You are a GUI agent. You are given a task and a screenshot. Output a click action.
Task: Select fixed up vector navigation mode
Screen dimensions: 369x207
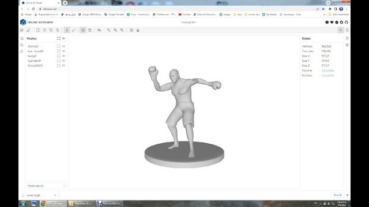(x=67, y=30)
